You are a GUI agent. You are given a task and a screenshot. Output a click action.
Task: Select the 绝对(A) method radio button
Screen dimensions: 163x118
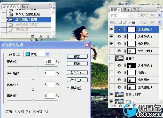(35, 112)
